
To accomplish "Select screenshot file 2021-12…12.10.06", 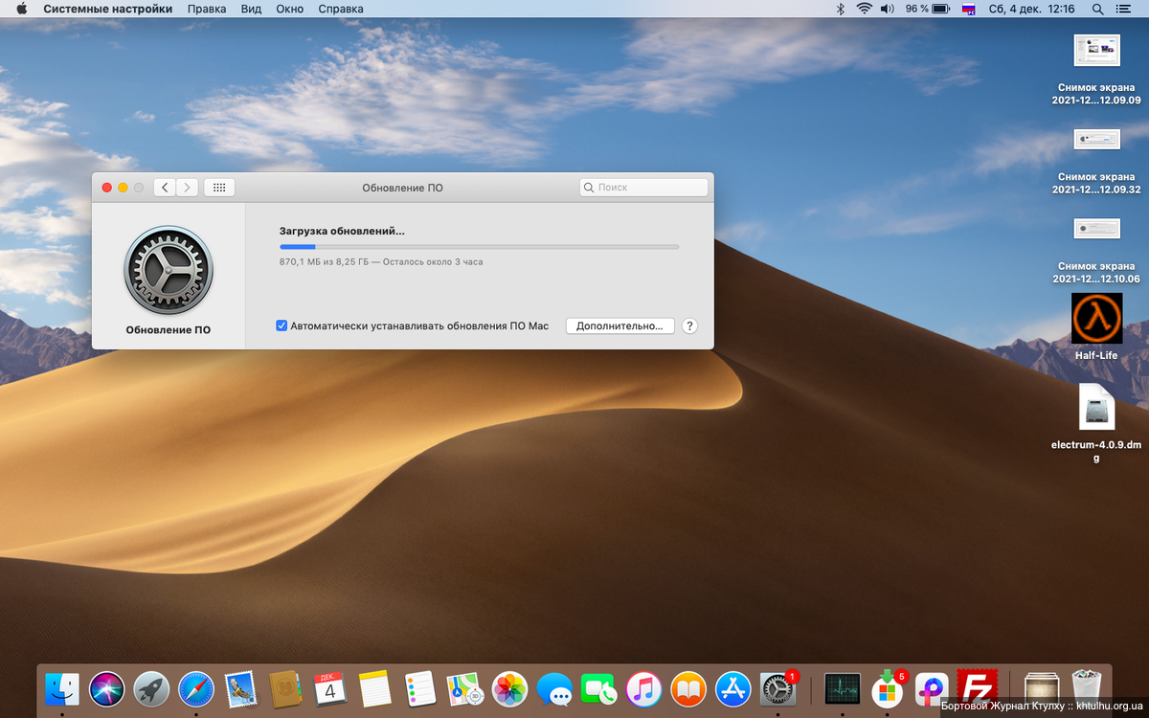I will coord(1096,251).
